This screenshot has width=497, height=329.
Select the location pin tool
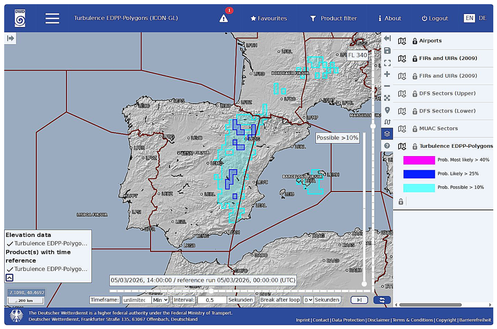(x=387, y=110)
